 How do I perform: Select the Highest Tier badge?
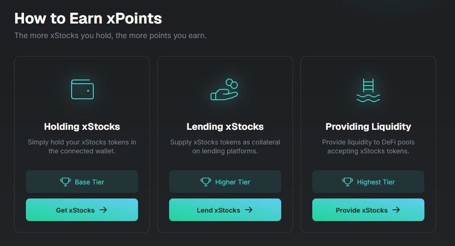click(x=368, y=182)
